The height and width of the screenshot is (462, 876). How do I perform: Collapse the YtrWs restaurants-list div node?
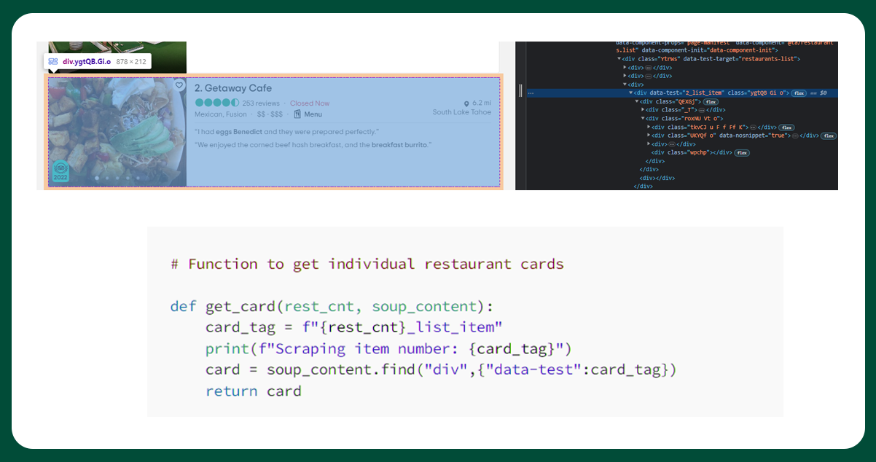(x=619, y=59)
